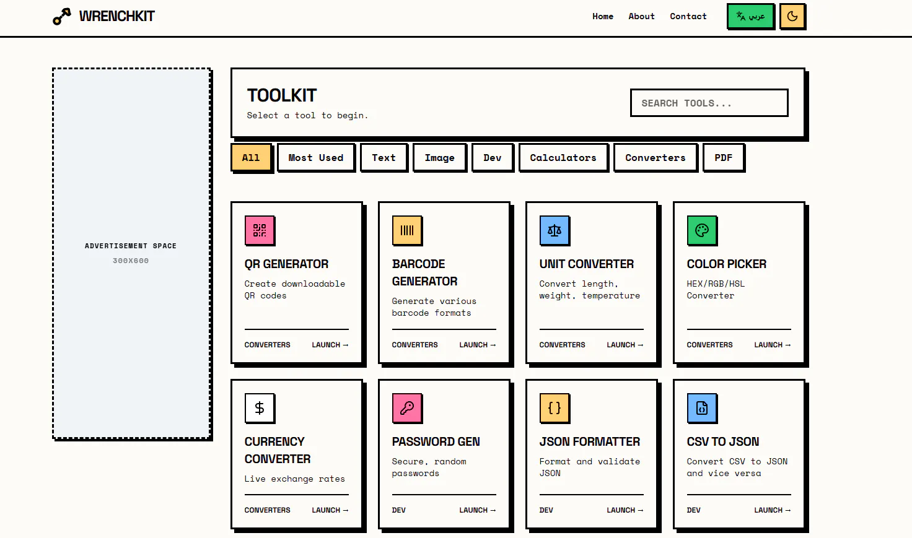Click the QR GENERATOR title
Screen dimensions: 912x538
click(x=286, y=264)
